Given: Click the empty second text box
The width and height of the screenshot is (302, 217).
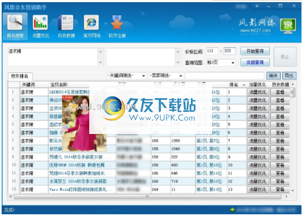Looking at the screenshot, I should 140,57.
